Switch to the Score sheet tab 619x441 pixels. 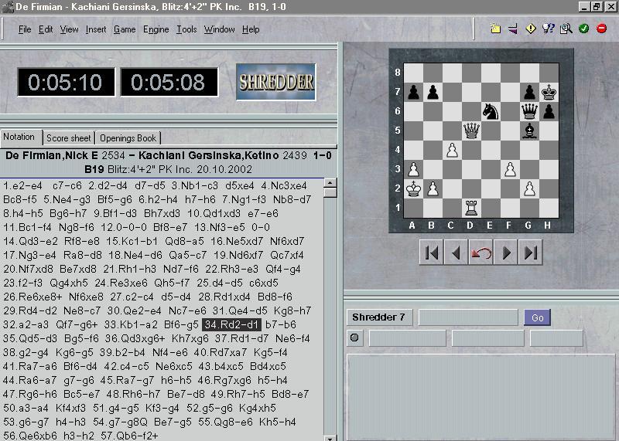69,138
